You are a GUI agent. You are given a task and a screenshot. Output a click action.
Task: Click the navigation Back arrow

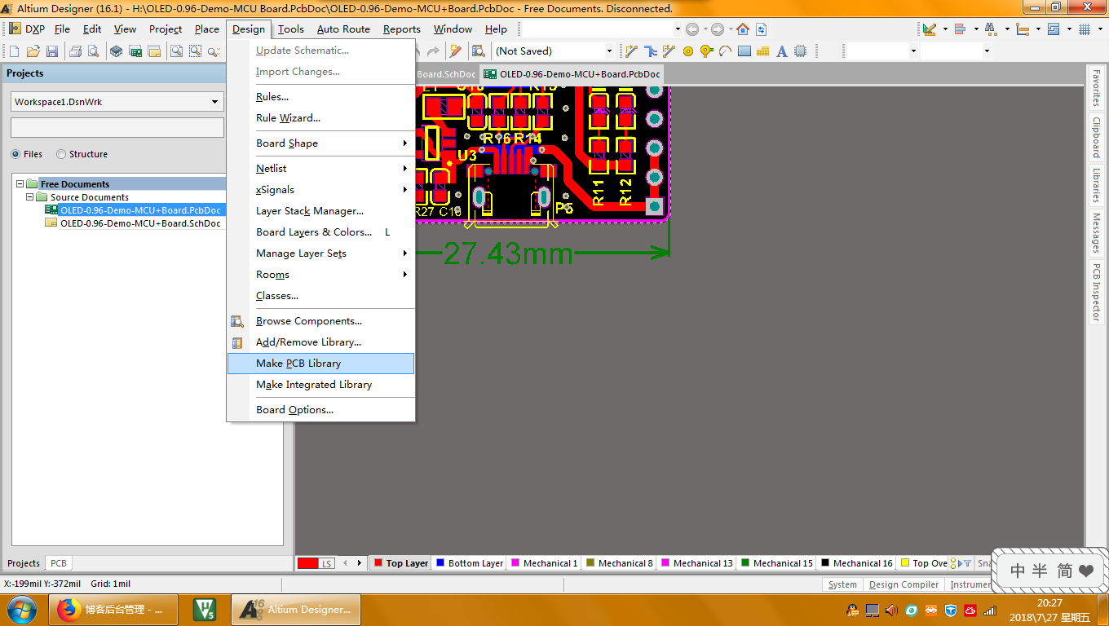pos(692,29)
